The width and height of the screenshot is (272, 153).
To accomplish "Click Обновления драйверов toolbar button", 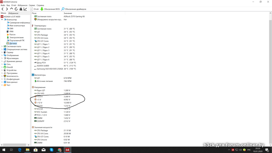I will 74,9.
